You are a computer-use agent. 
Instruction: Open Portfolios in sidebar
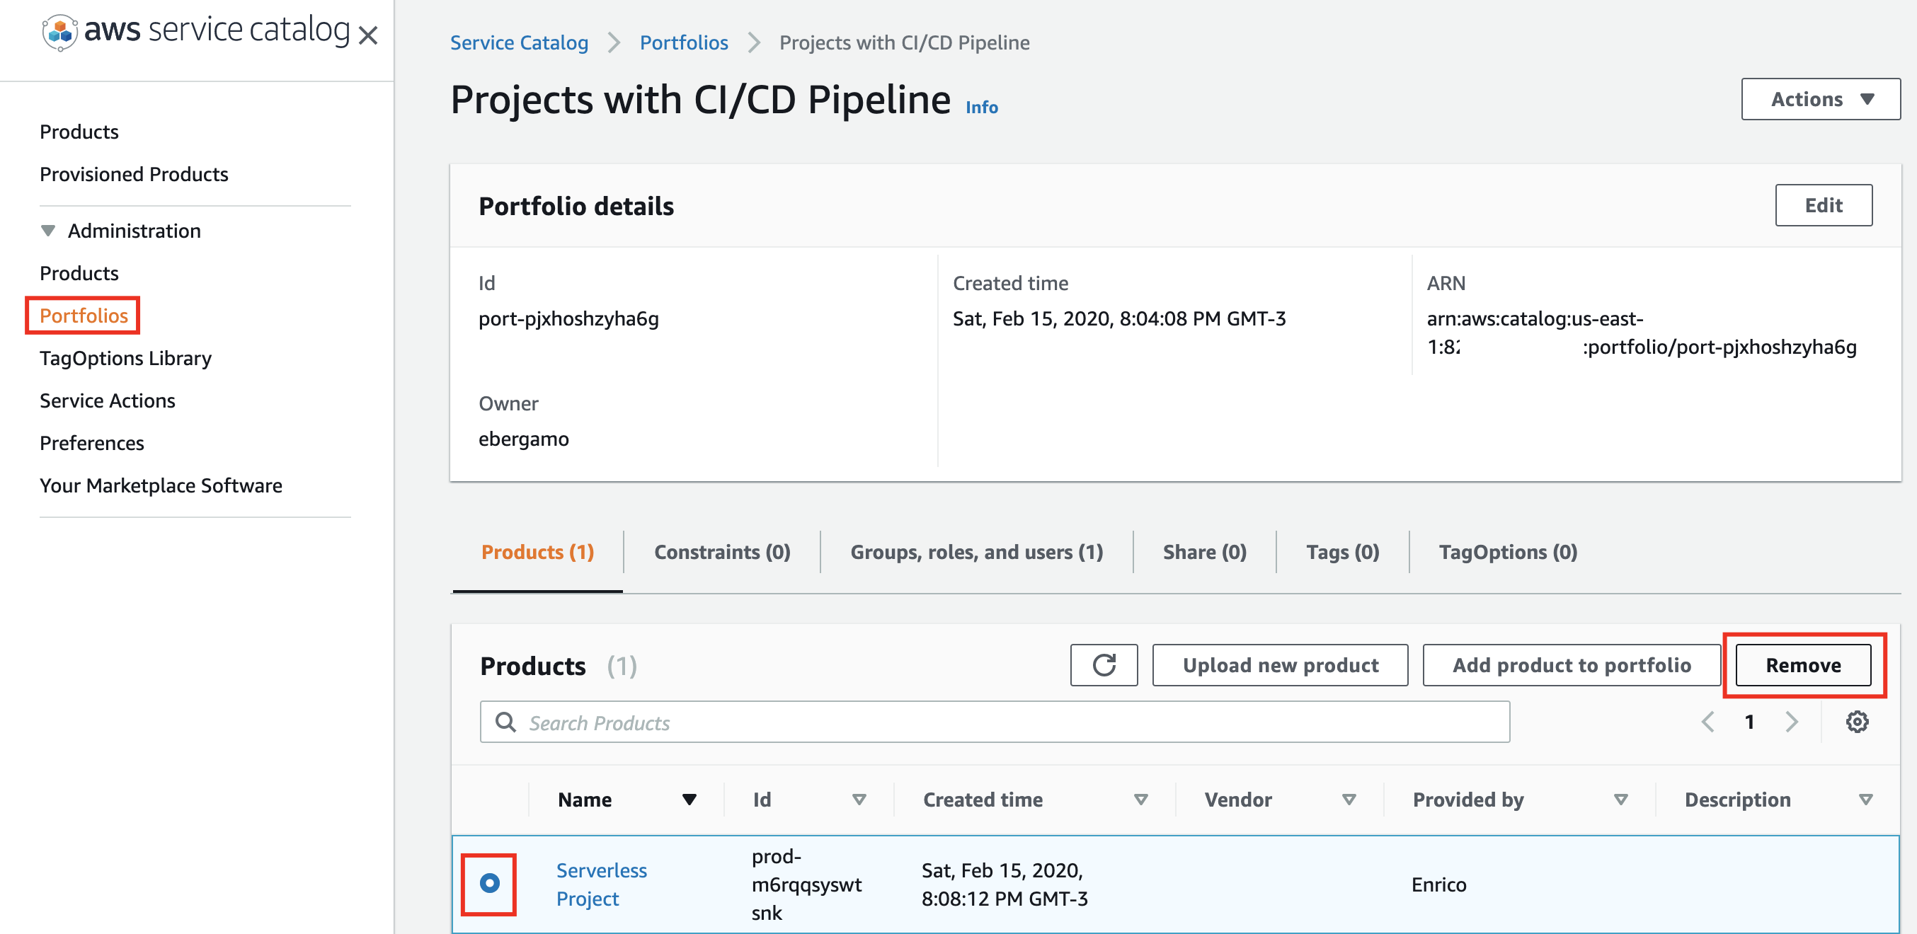tap(84, 316)
